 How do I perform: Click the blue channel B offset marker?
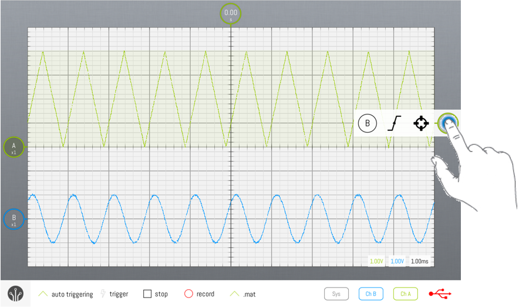click(14, 218)
